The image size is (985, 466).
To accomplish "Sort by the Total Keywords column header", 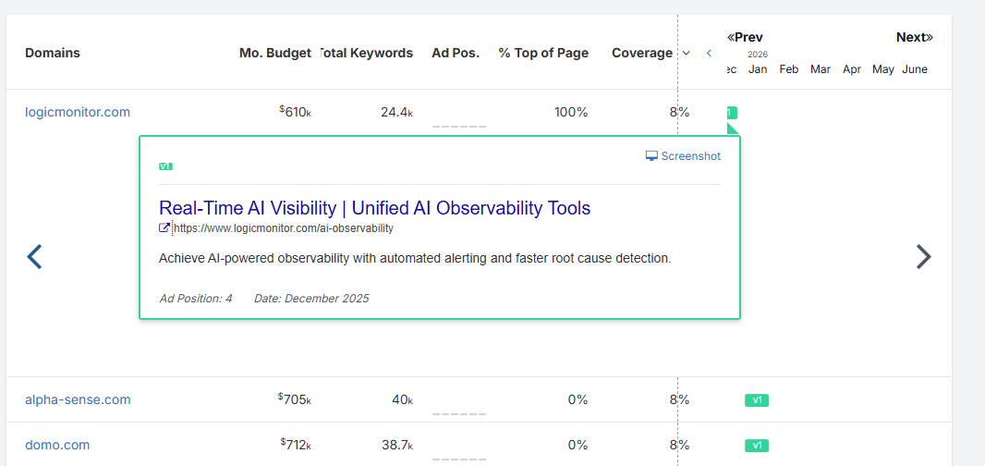I will (x=367, y=53).
